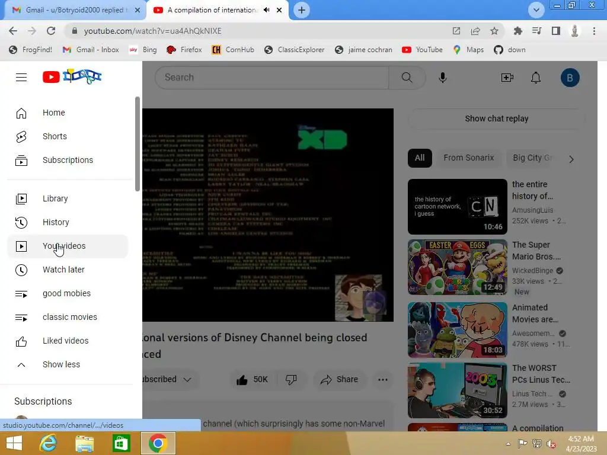Open The WORST PCs Linus Tech thumbnail

457,390
